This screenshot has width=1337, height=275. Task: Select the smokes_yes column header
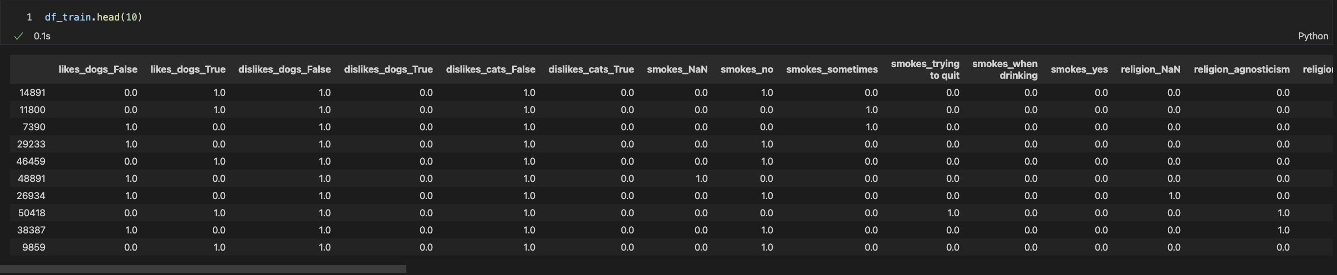tap(1079, 69)
